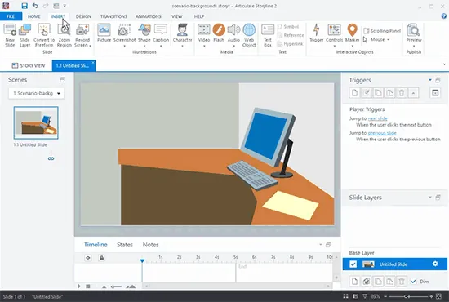
Task: Open the Record Screen dropdown
Action: (x=90, y=45)
